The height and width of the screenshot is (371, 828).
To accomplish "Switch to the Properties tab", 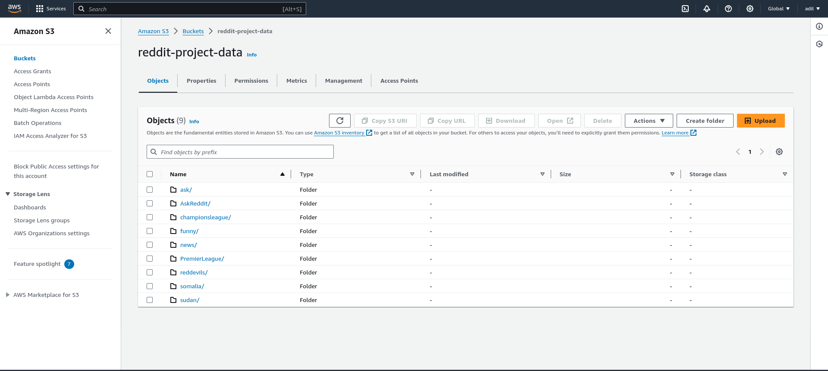I will click(x=201, y=81).
